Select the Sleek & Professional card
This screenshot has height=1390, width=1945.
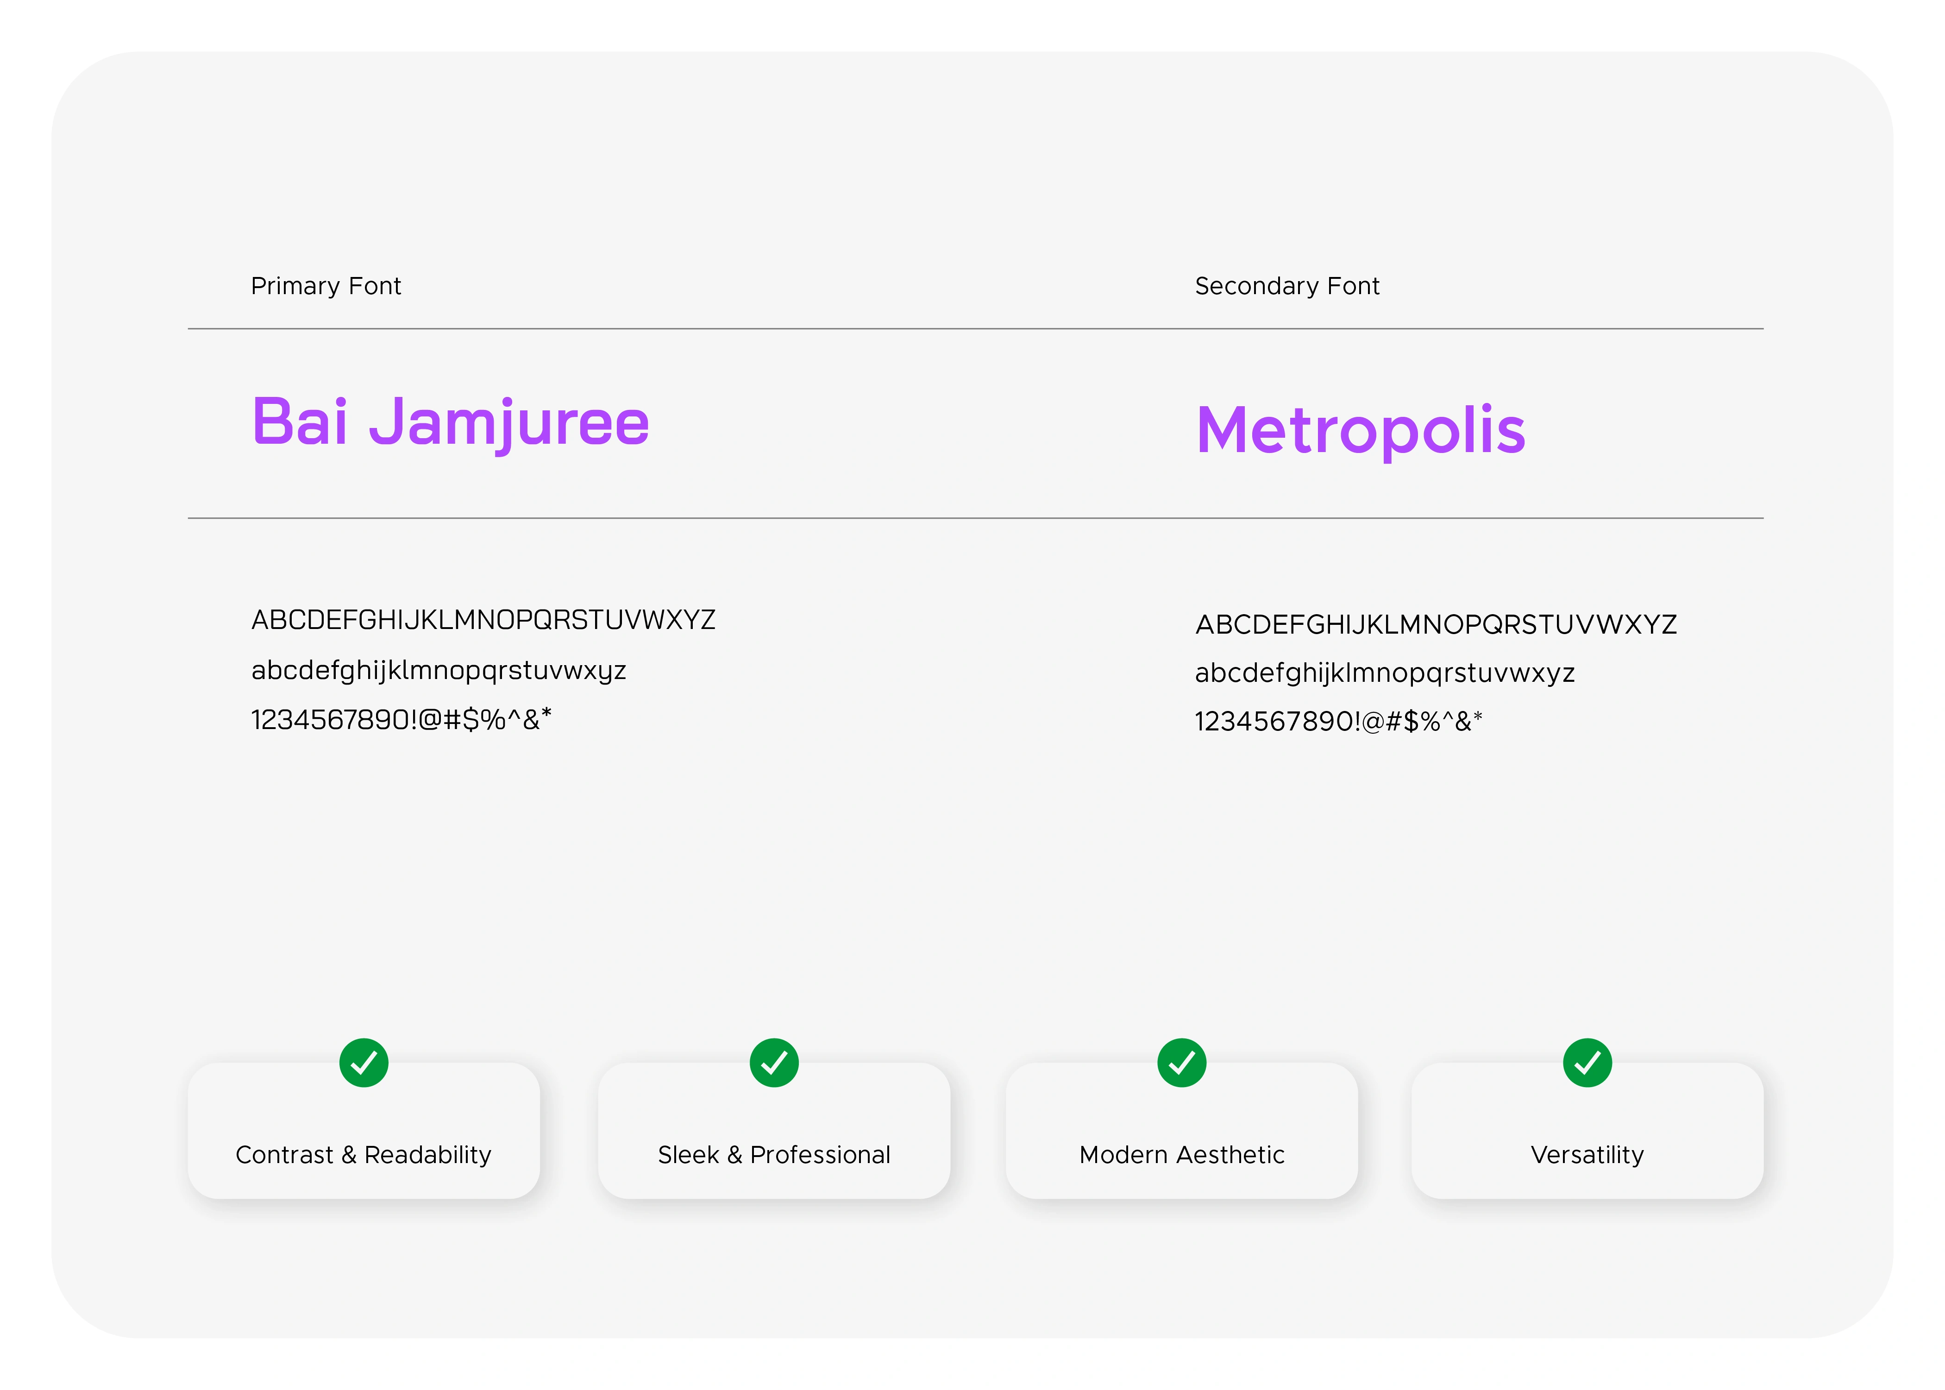tap(773, 1130)
